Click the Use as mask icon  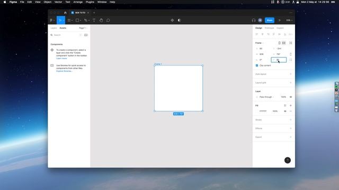click(179, 20)
